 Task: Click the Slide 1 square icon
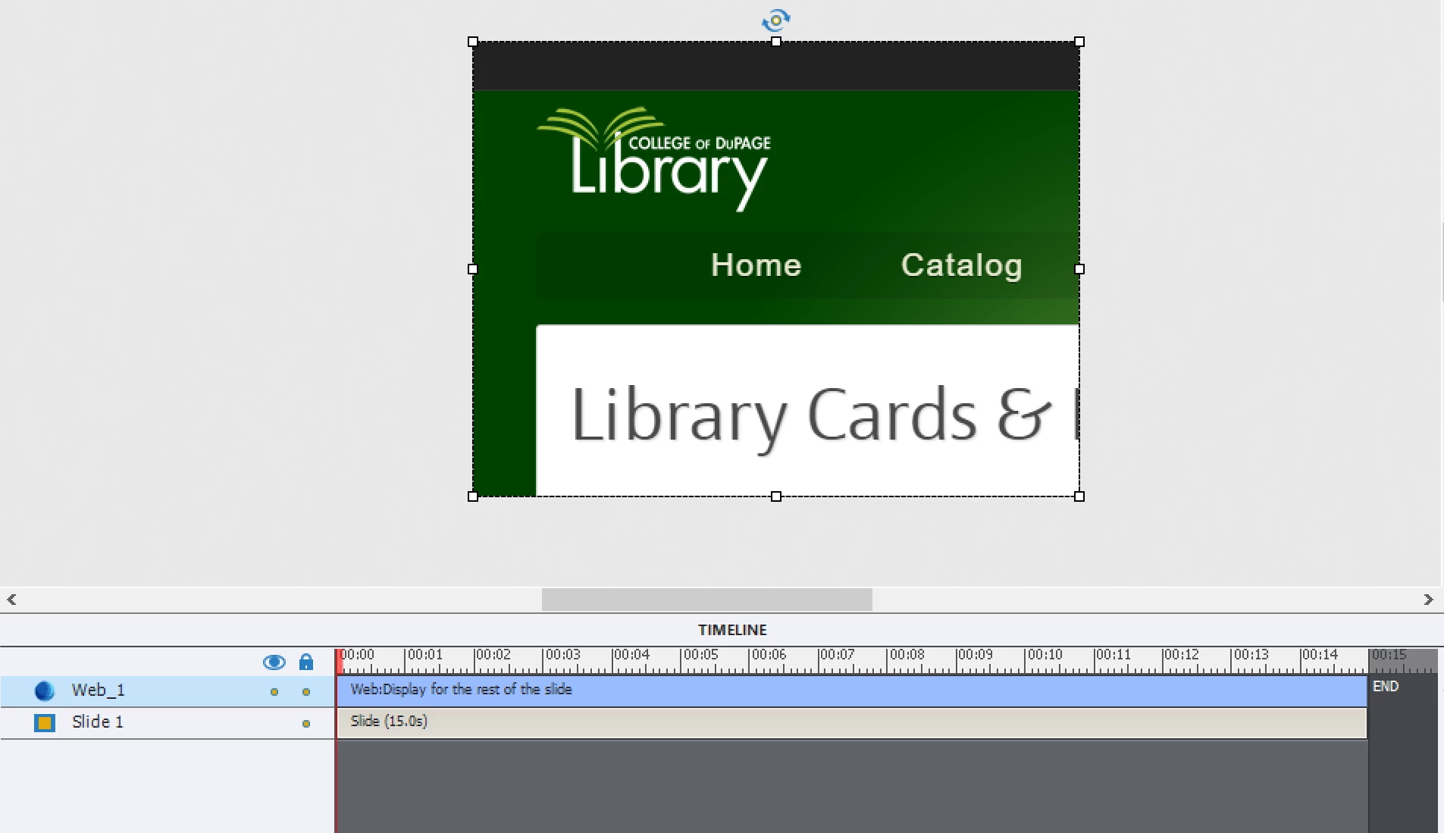point(45,722)
